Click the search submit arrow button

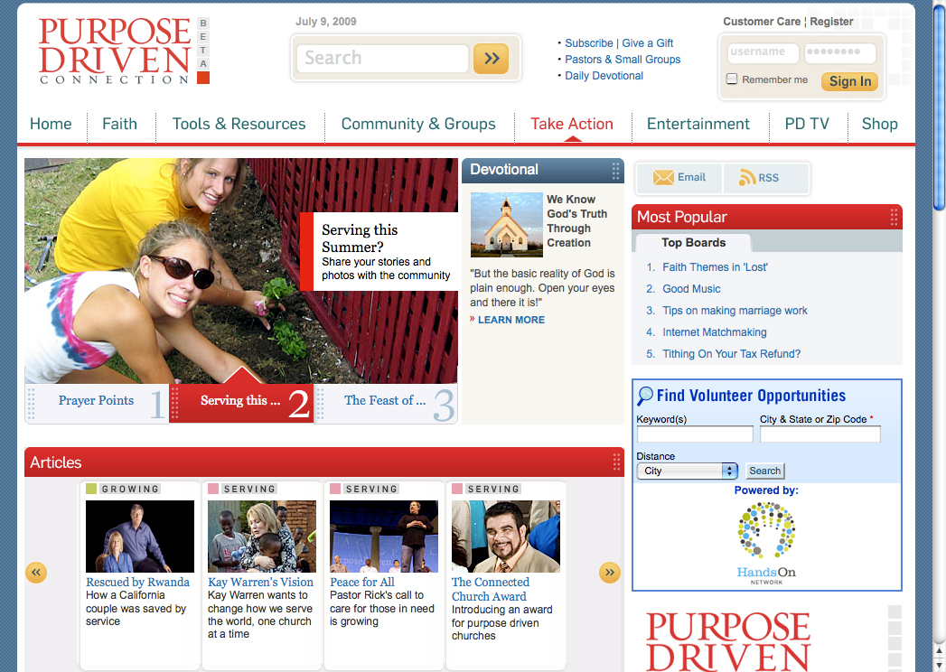491,59
